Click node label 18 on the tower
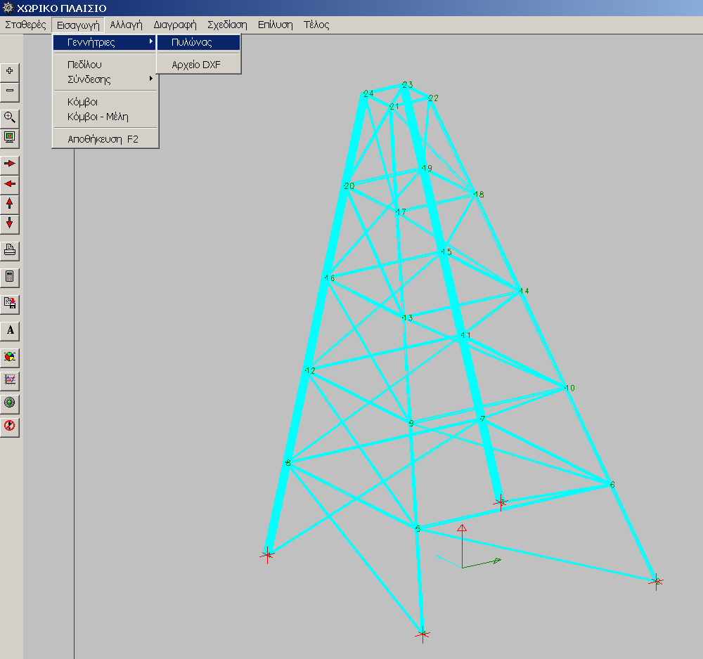Viewport: 703px width, 659px height. [x=479, y=195]
